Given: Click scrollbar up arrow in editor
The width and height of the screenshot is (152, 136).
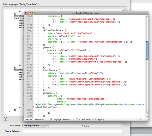Looking at the screenshot, I should 147,114.
